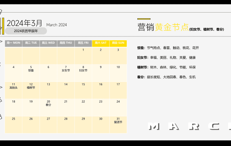Screen dimensions: 231x146
Task: Click the large letter A in MARCH
Action: 174,127
